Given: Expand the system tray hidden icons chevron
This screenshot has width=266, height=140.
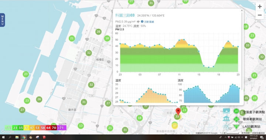Looking at the screenshot, I should point(225,137).
